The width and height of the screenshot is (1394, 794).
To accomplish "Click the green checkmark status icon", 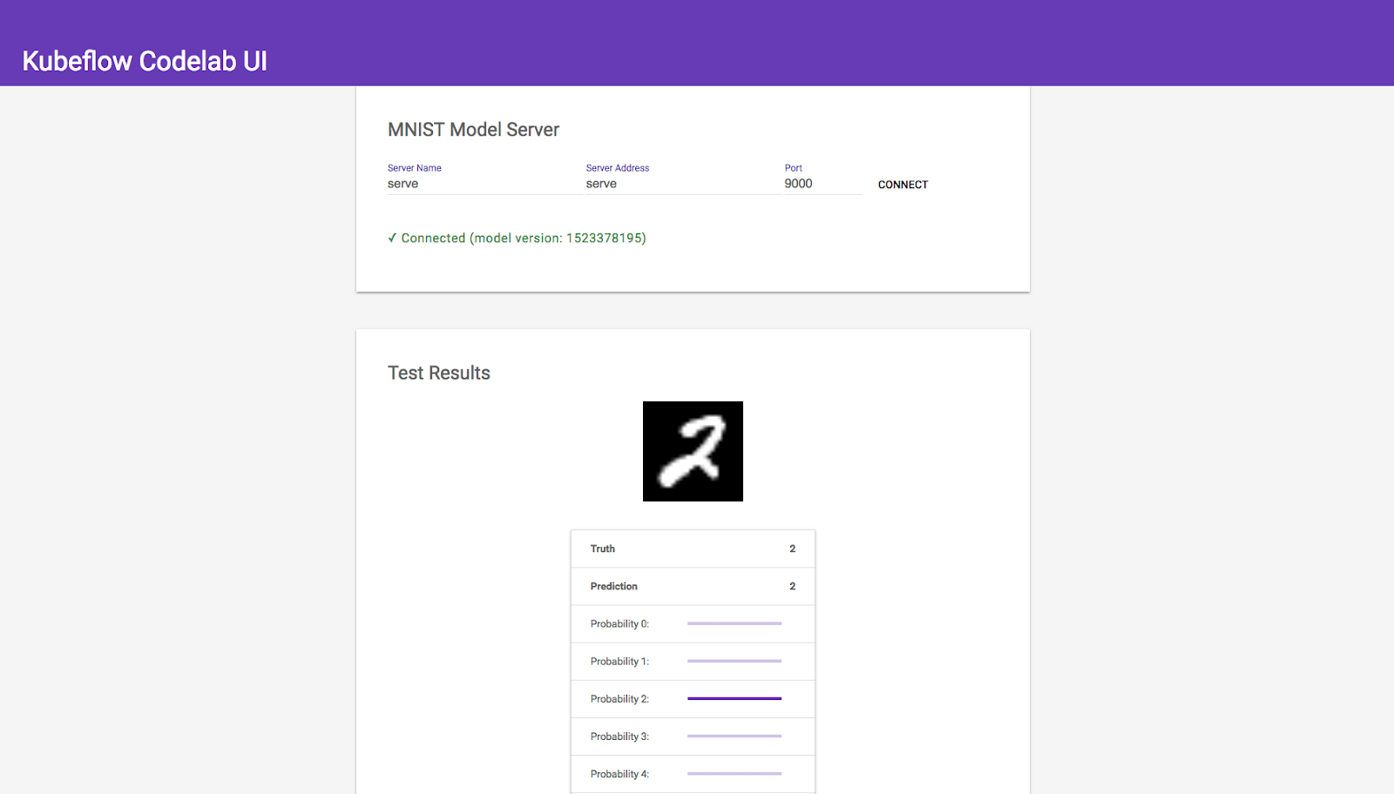I will (x=392, y=238).
